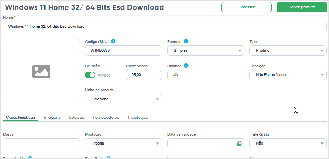Click the Ativado label text
The height and width of the screenshot is (159, 329).
(x=104, y=75)
